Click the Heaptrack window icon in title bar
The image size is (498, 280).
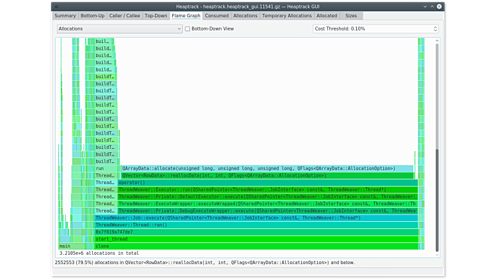click(58, 6)
